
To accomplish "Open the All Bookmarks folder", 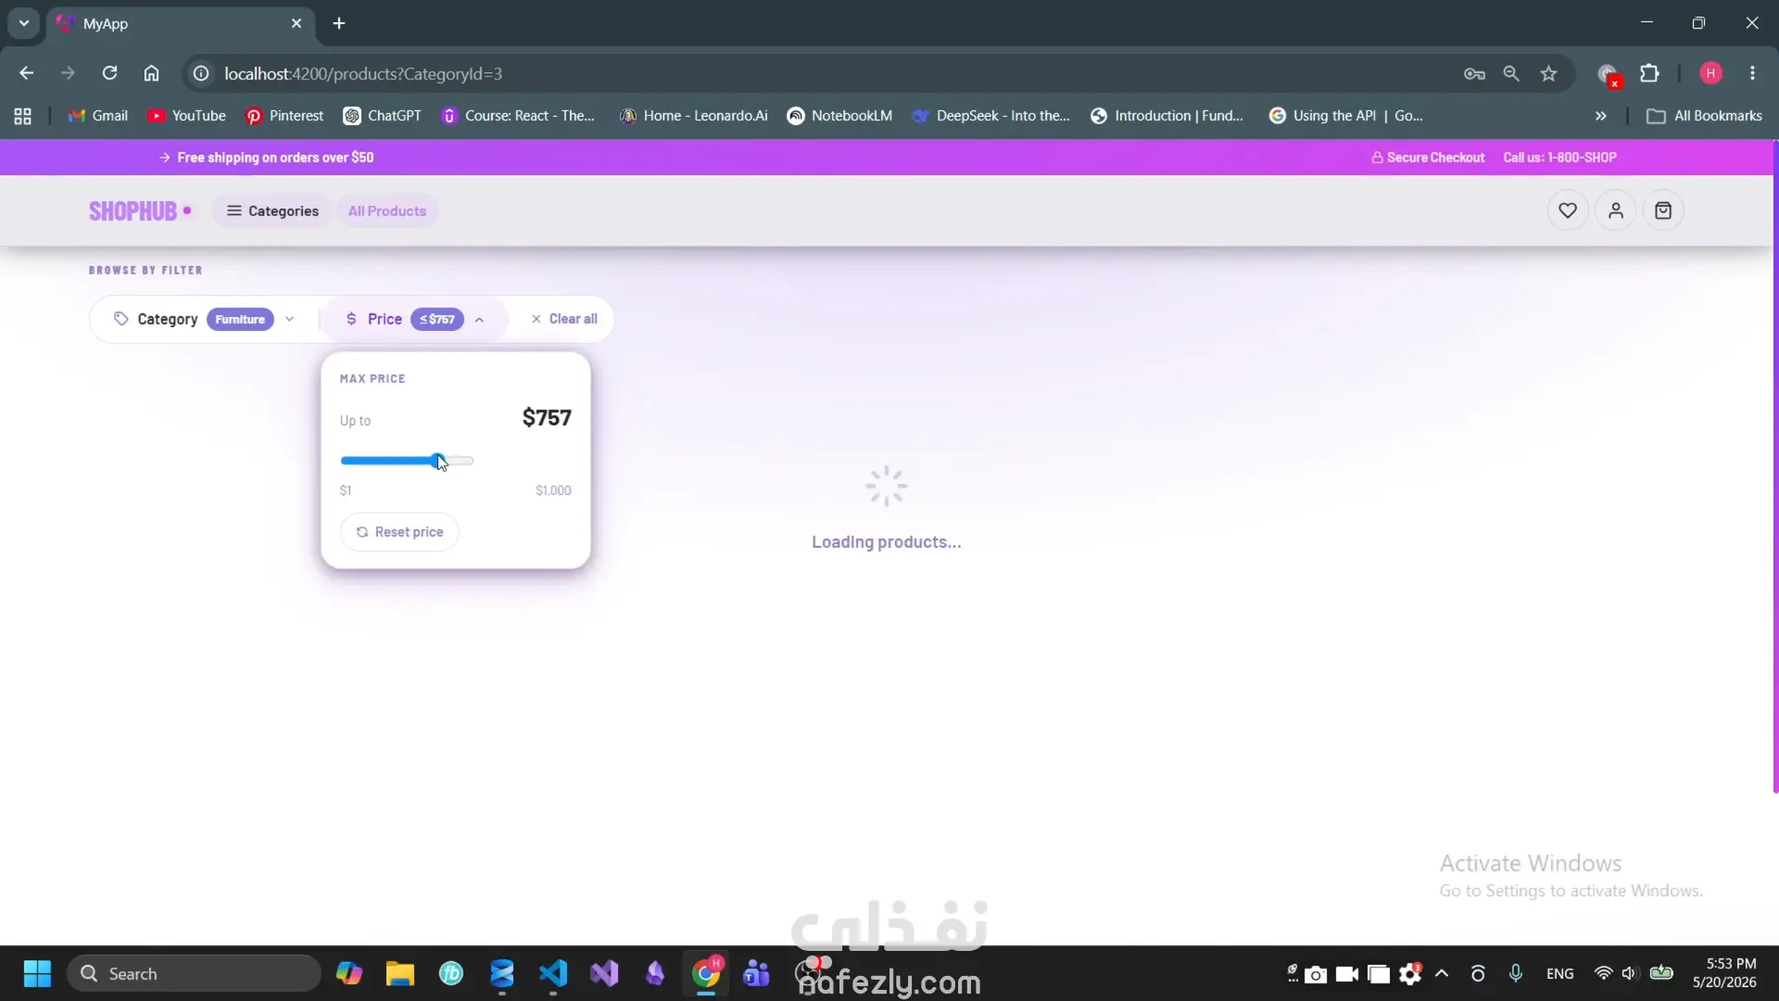I will (1705, 116).
